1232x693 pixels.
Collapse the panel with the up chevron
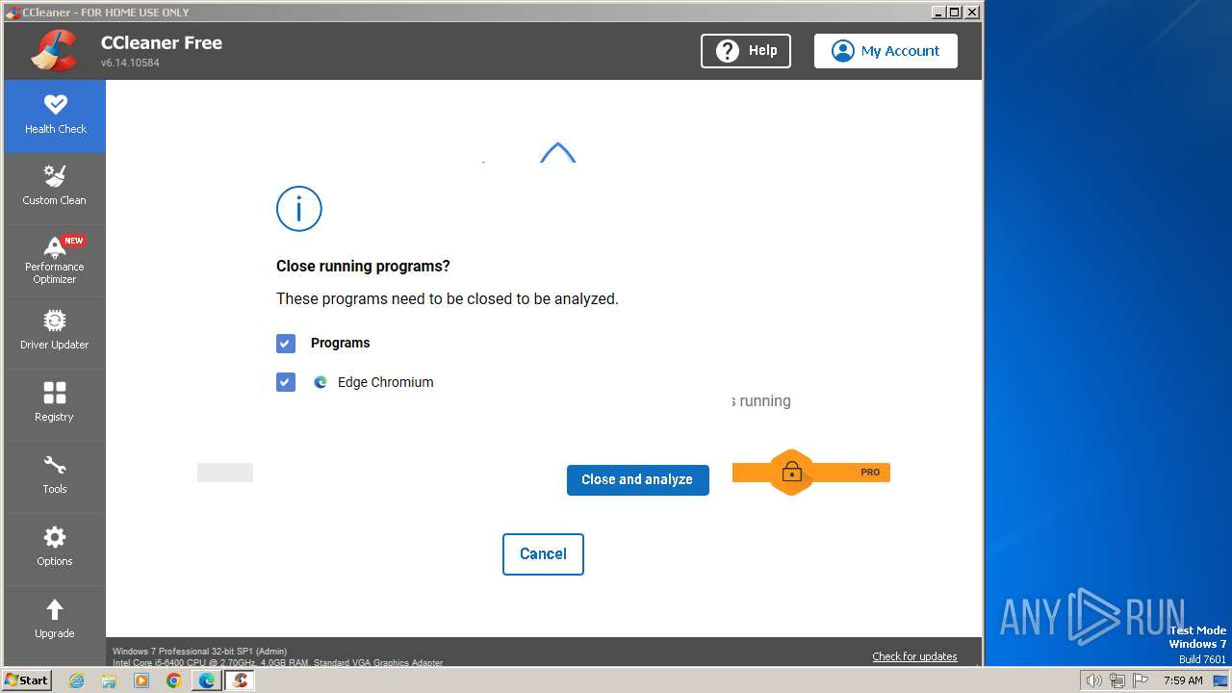pos(558,152)
